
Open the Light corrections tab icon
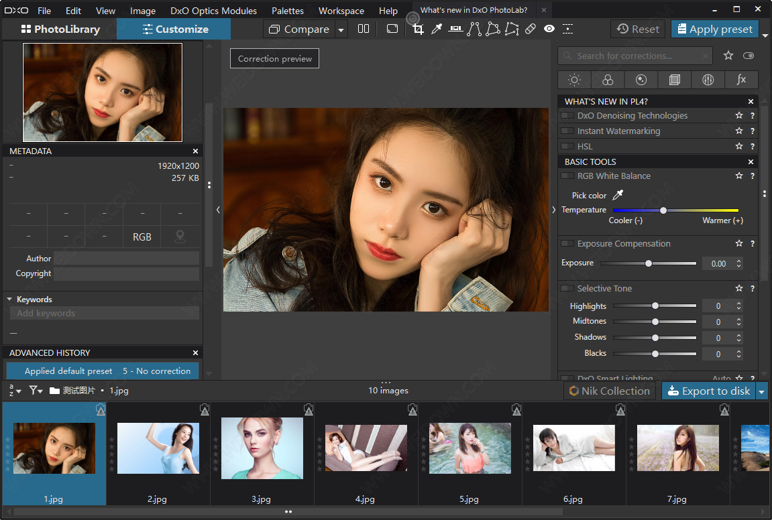[x=574, y=80]
